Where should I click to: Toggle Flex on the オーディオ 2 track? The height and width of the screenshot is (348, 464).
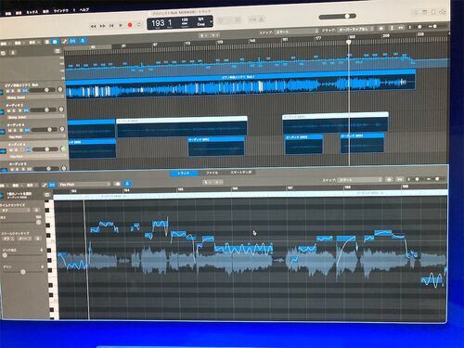26,110
